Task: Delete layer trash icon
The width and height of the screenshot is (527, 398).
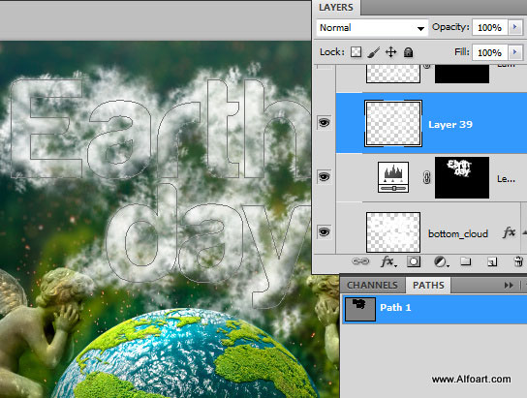Action: coord(518,261)
